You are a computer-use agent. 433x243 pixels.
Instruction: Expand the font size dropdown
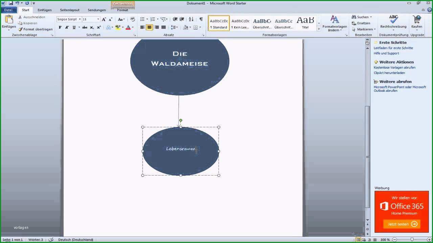[x=98, y=19]
